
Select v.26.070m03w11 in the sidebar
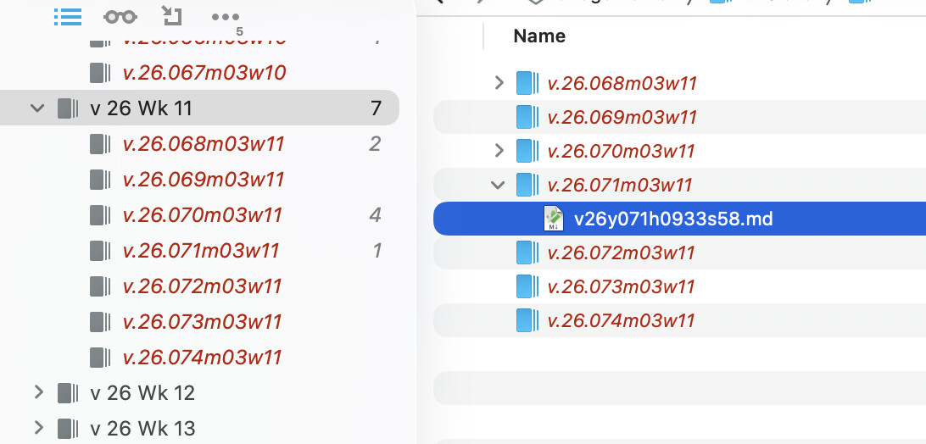(204, 215)
